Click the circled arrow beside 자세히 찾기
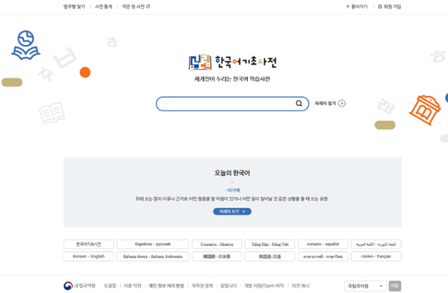The width and height of the screenshot is (448, 293). point(342,103)
